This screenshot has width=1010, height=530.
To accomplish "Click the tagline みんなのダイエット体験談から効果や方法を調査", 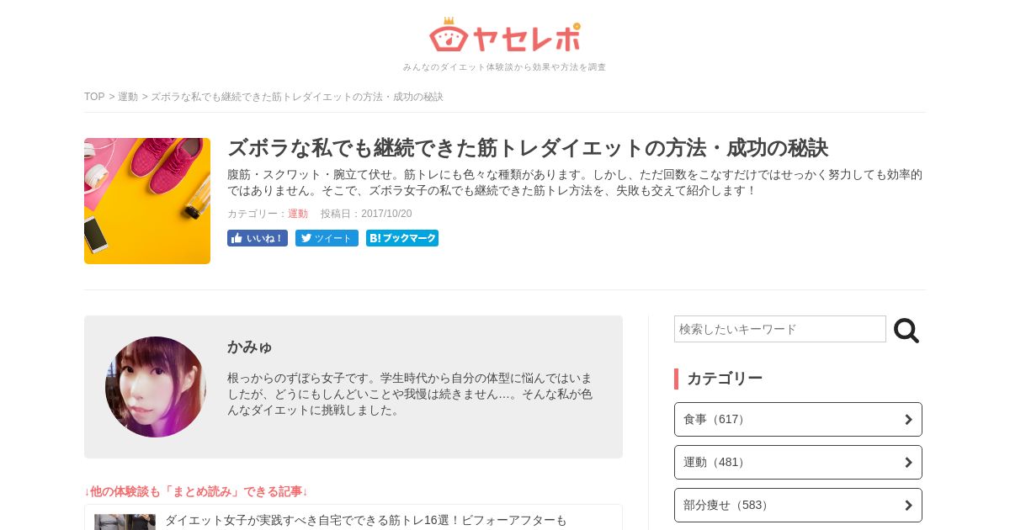I will (x=505, y=67).
